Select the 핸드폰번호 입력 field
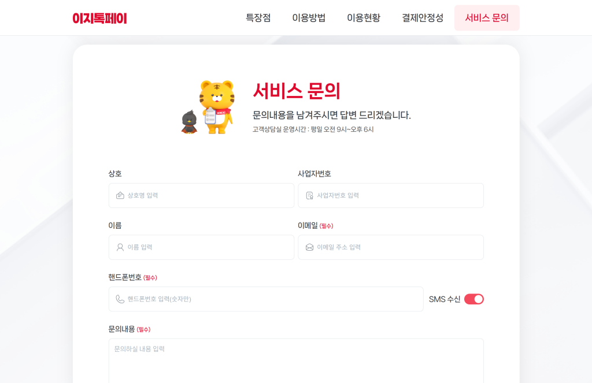This screenshot has width=592, height=383. 266,299
